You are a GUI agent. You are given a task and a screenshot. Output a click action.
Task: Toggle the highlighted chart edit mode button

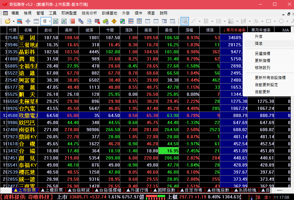point(184,21)
